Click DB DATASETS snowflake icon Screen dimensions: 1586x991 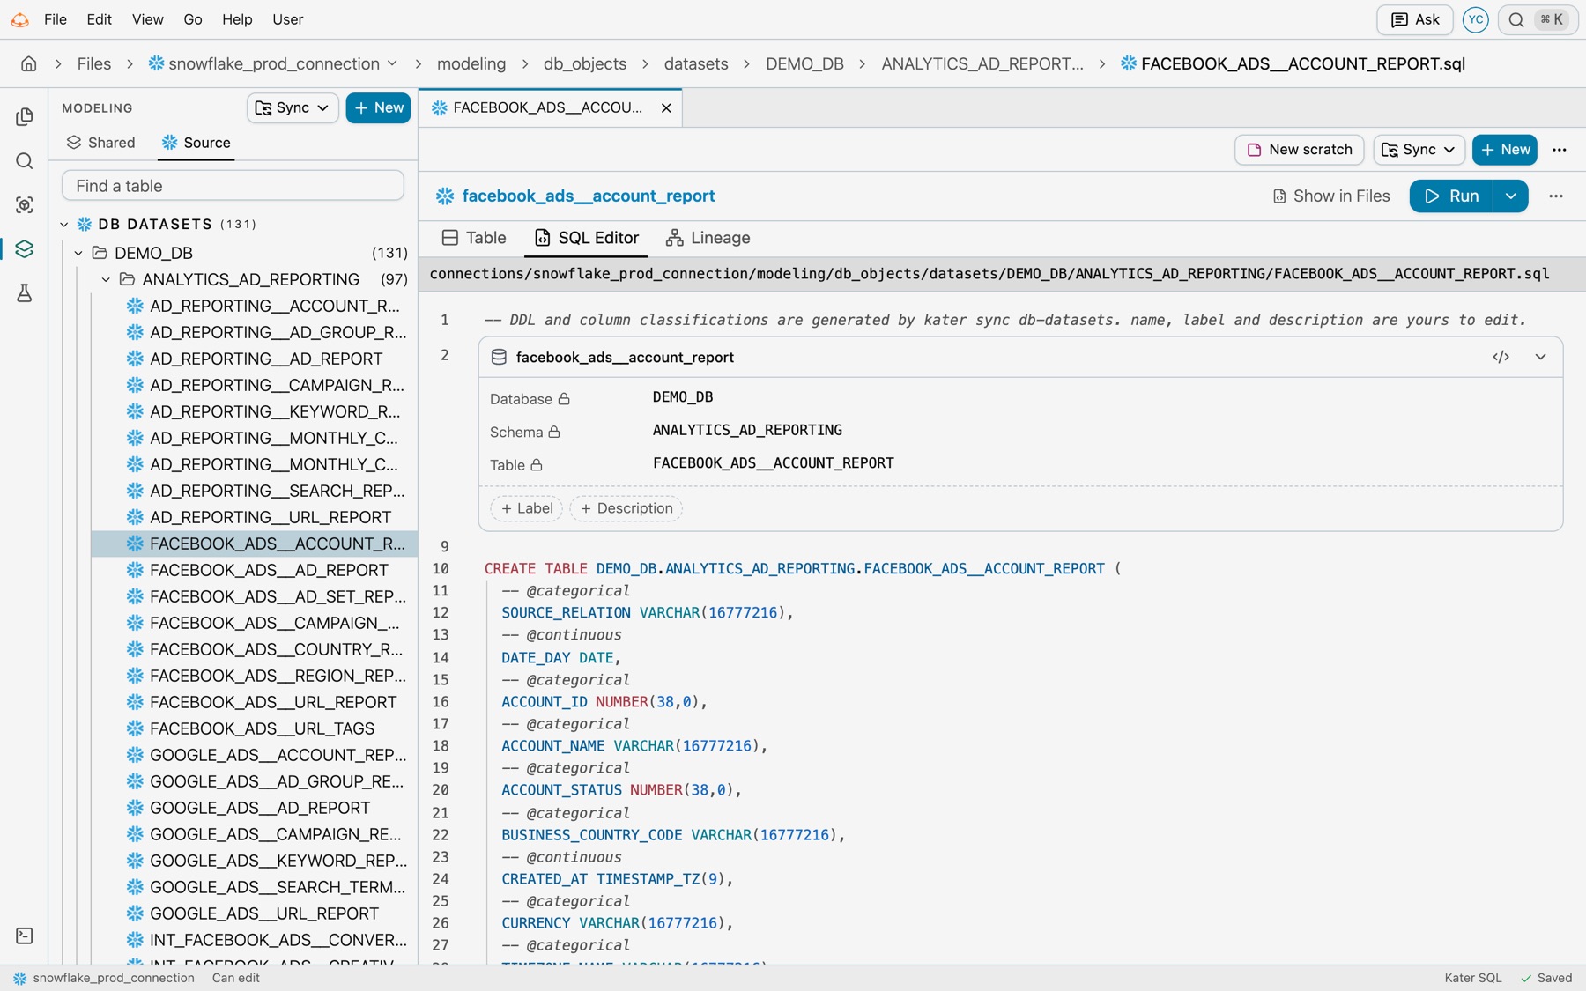click(x=85, y=224)
